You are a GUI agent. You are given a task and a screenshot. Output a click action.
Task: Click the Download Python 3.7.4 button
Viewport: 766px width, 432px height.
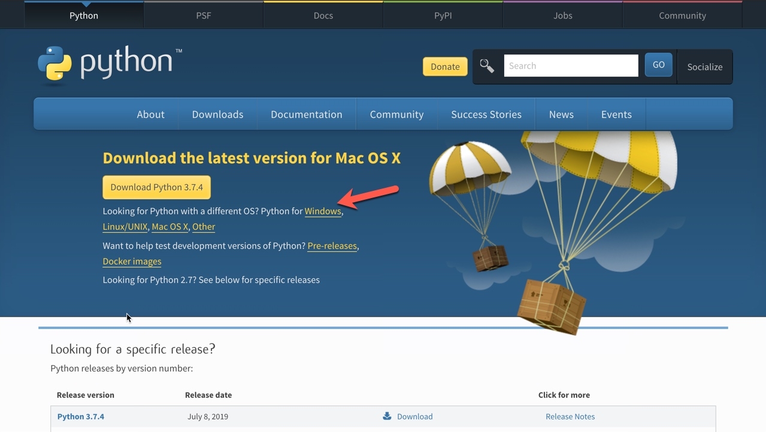(x=156, y=187)
